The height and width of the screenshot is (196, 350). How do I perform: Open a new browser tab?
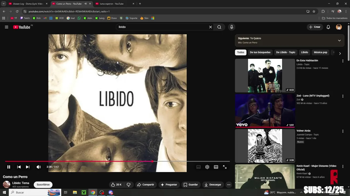tap(140, 4)
